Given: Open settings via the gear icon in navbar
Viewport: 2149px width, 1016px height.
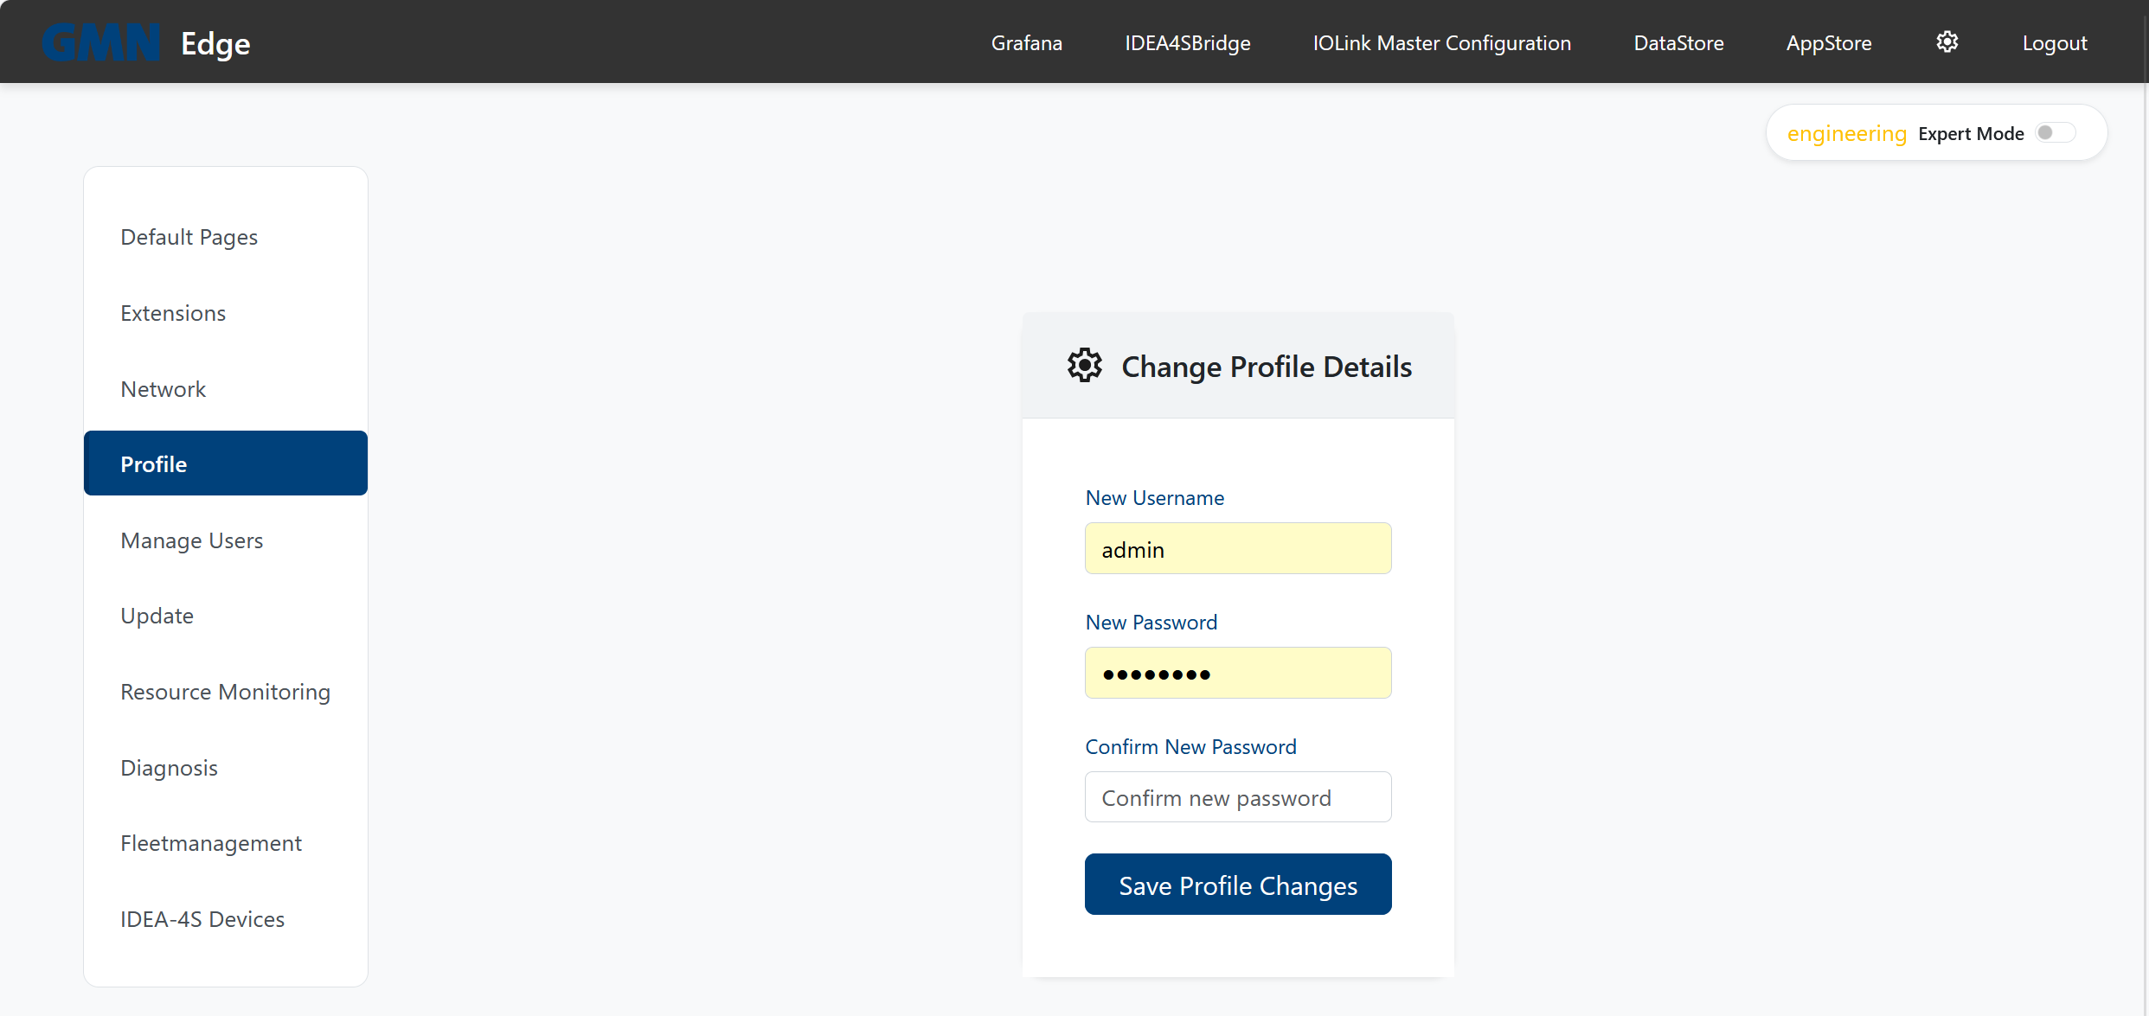Looking at the screenshot, I should tap(1947, 42).
